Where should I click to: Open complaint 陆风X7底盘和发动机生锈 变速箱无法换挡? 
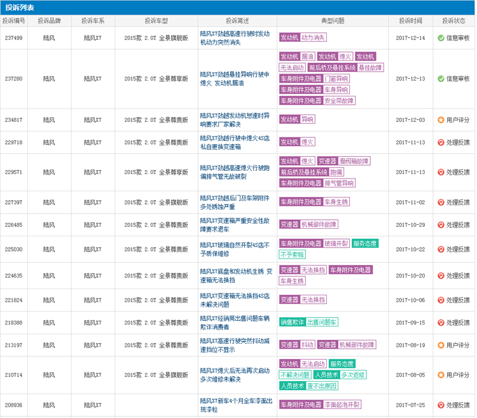click(x=236, y=276)
